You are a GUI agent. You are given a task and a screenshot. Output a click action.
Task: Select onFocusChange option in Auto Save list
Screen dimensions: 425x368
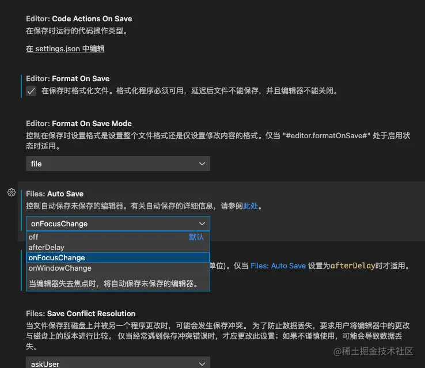pos(118,257)
